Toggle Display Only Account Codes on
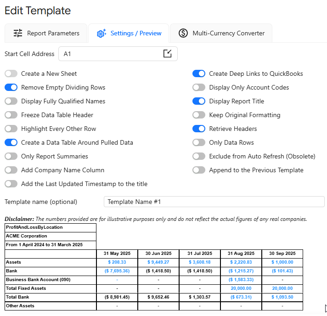The image size is (327, 316). pyautogui.click(x=199, y=87)
